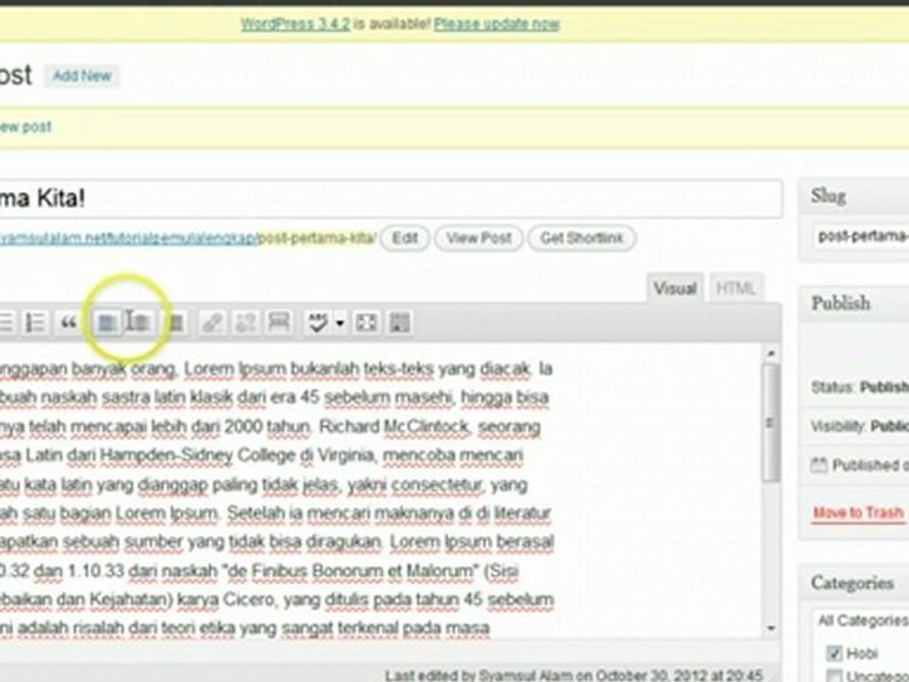
Task: Click the editor scrollbar down arrow
Action: pos(771,627)
